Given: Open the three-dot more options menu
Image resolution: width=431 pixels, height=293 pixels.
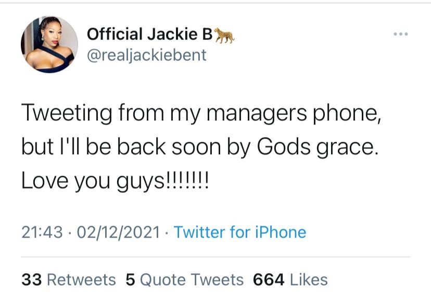Looking at the screenshot, I should click(x=400, y=35).
